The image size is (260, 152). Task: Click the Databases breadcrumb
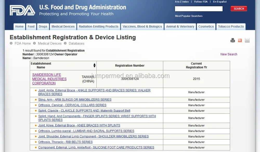click(76, 43)
